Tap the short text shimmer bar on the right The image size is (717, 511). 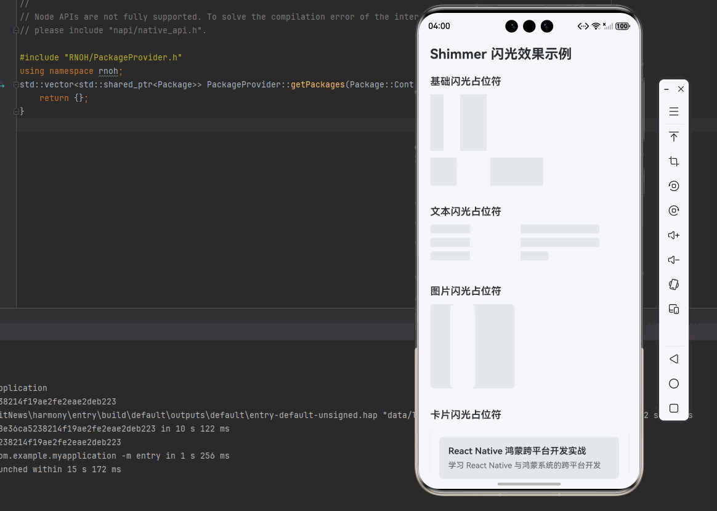coord(534,256)
